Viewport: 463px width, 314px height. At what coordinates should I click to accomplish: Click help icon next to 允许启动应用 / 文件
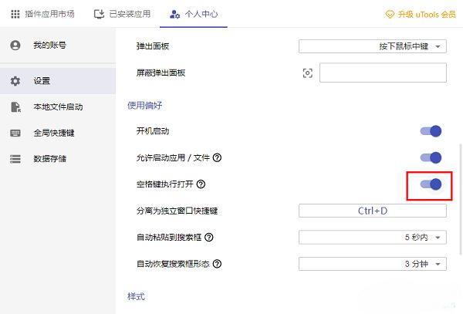click(217, 157)
